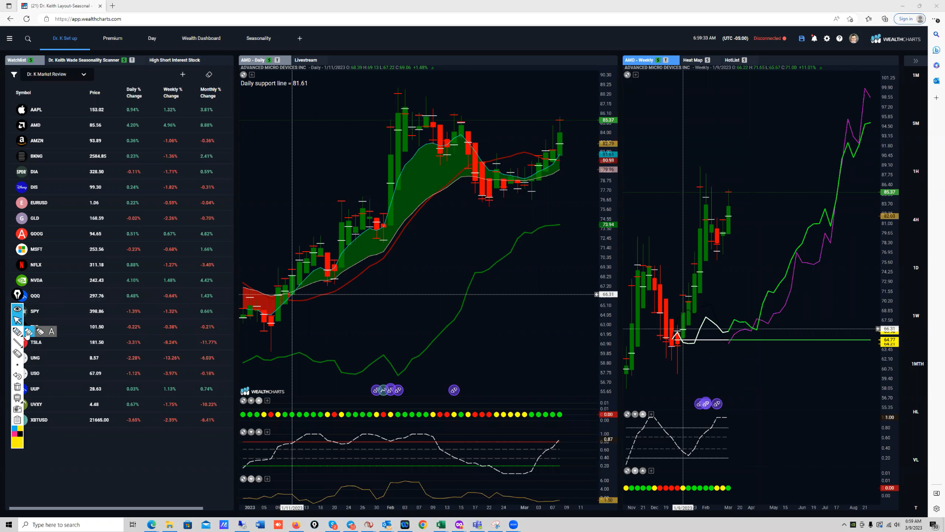This screenshot has height=532, width=945.
Task: Add a symbol with the watchlist plus icon
Action: tap(183, 74)
